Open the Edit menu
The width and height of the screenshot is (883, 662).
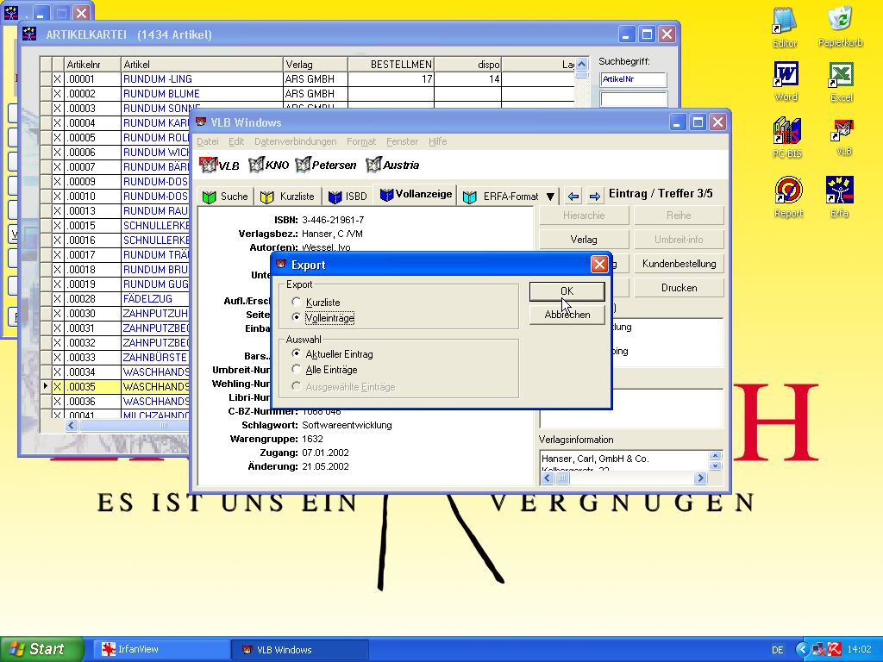tap(236, 141)
